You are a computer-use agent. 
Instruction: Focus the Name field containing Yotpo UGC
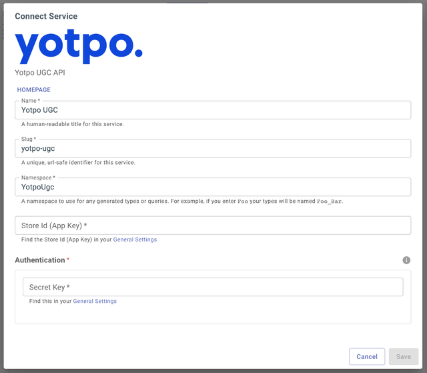(213, 110)
